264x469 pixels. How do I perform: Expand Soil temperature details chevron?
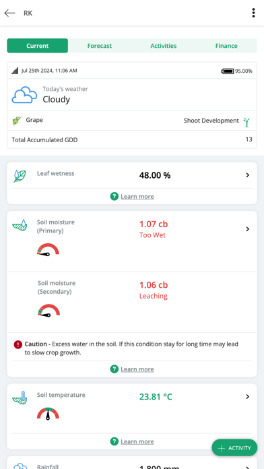(248, 397)
